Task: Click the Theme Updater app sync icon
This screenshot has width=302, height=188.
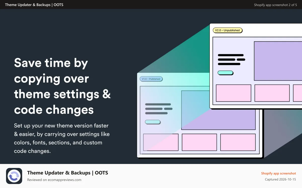Action: (14, 176)
